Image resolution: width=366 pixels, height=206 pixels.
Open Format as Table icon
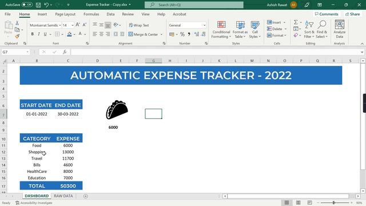point(240,25)
